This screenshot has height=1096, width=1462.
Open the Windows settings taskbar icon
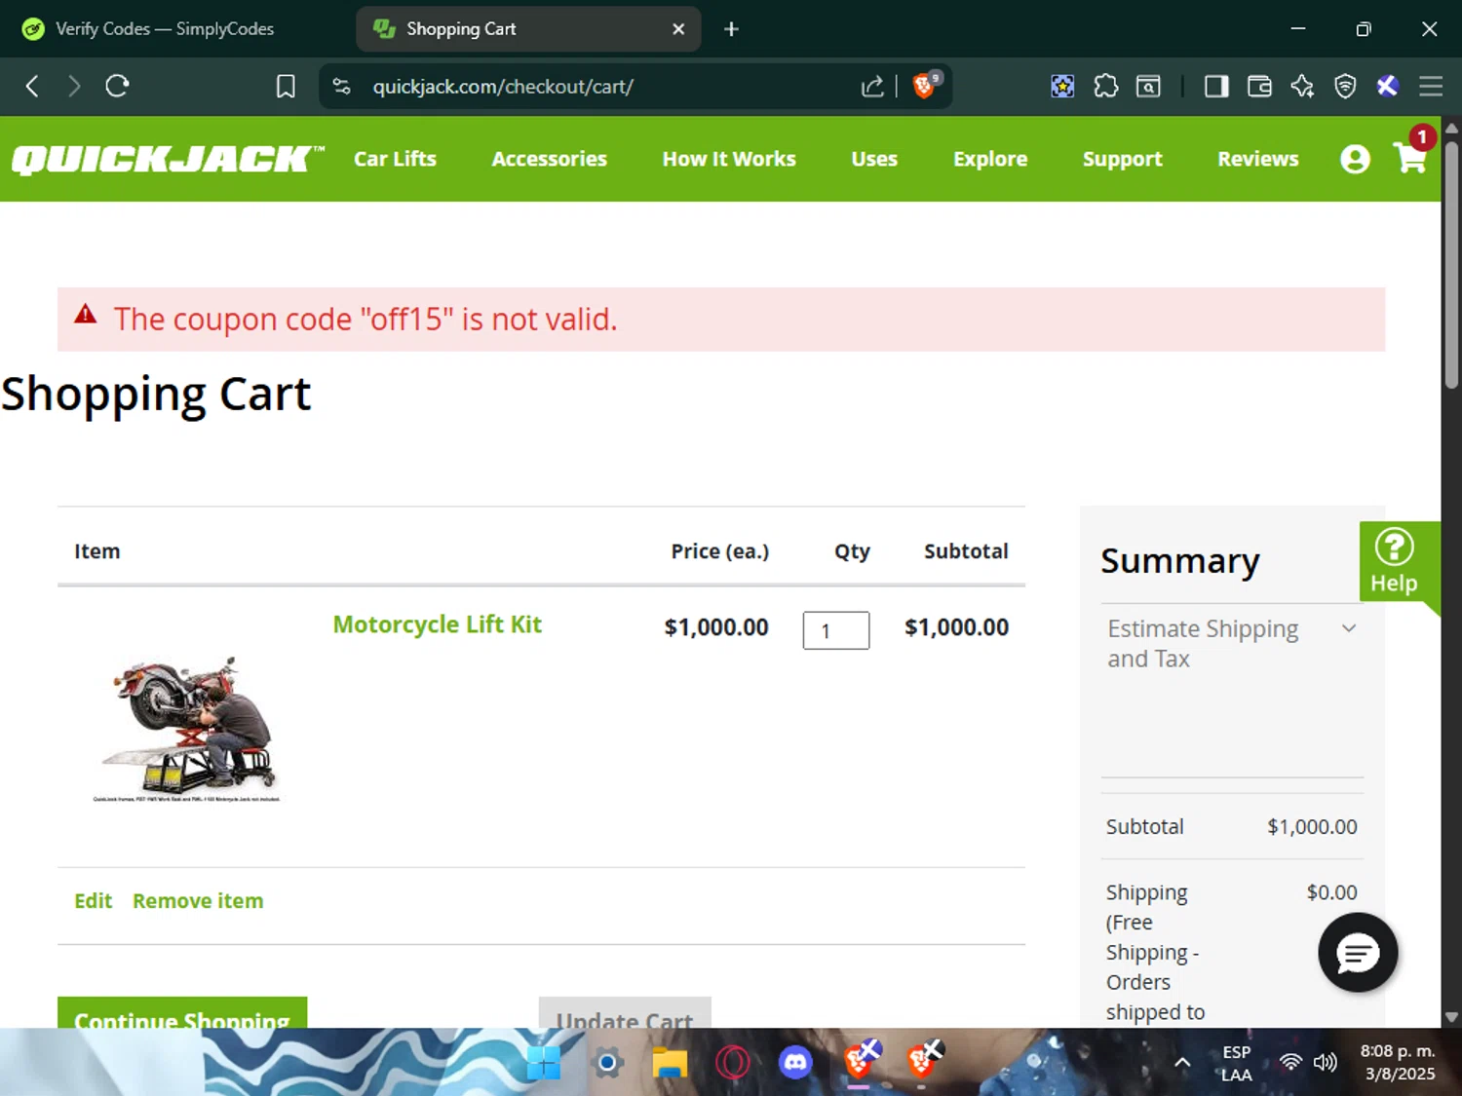pos(606,1062)
